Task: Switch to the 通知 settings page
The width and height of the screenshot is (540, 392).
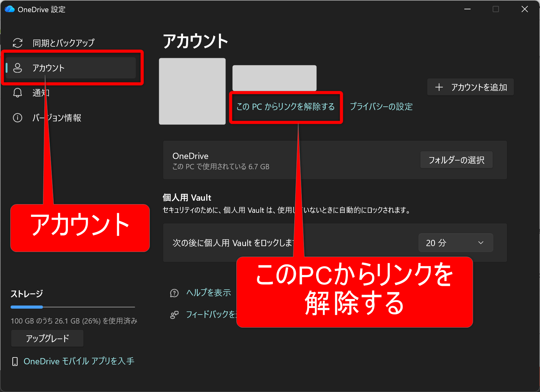Action: pyautogui.click(x=41, y=93)
